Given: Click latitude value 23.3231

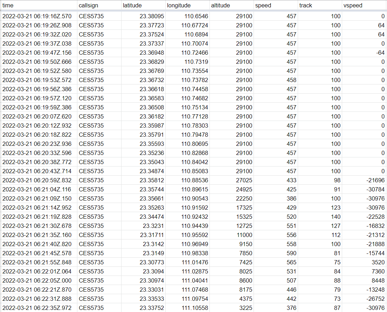Looking at the screenshot, I should tap(153, 226).
